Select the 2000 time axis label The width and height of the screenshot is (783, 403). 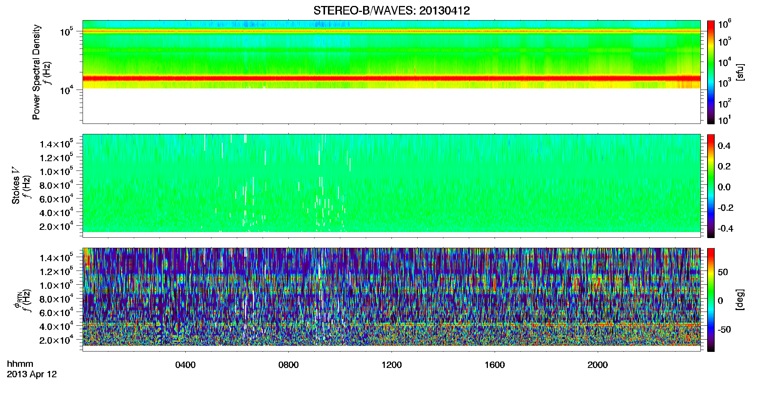(598, 365)
